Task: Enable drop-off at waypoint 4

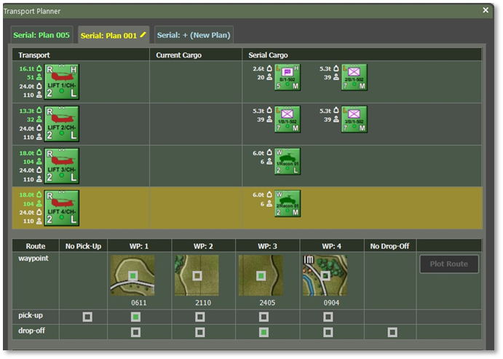Action: pos(328,332)
